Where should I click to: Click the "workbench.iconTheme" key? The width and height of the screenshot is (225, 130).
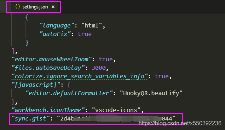pos(48,110)
